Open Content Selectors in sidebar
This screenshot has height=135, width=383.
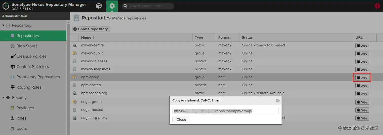pos(33,67)
